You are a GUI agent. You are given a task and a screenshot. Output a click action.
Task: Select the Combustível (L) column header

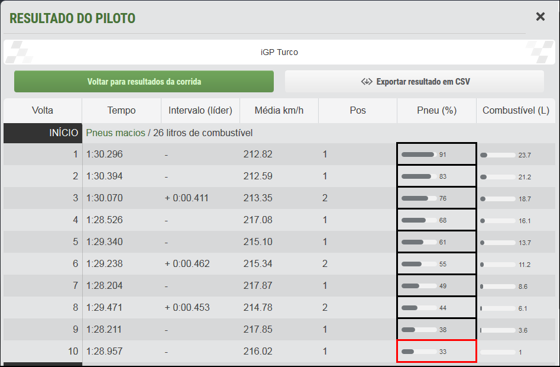516,111
